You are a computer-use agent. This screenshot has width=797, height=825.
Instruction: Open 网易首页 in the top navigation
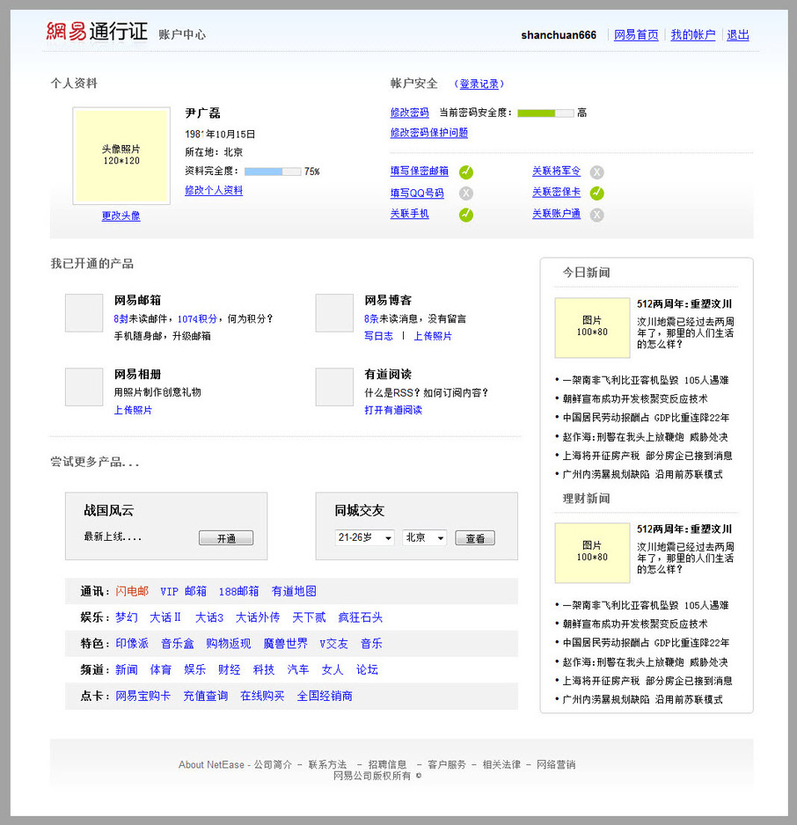point(636,35)
